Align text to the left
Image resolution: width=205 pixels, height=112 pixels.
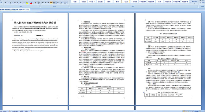pos(43,3)
